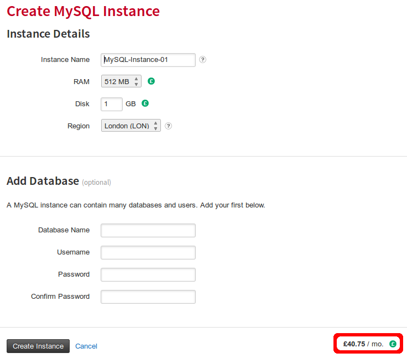Click the Instance Details heading
Screen dimensions: 407x358
[x=48, y=34]
